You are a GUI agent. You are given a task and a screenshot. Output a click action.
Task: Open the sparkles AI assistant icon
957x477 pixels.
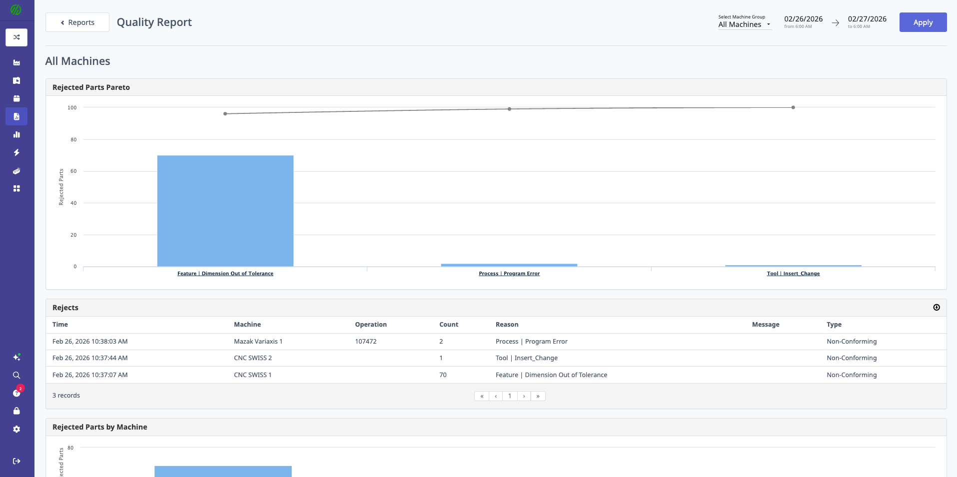[x=16, y=357]
